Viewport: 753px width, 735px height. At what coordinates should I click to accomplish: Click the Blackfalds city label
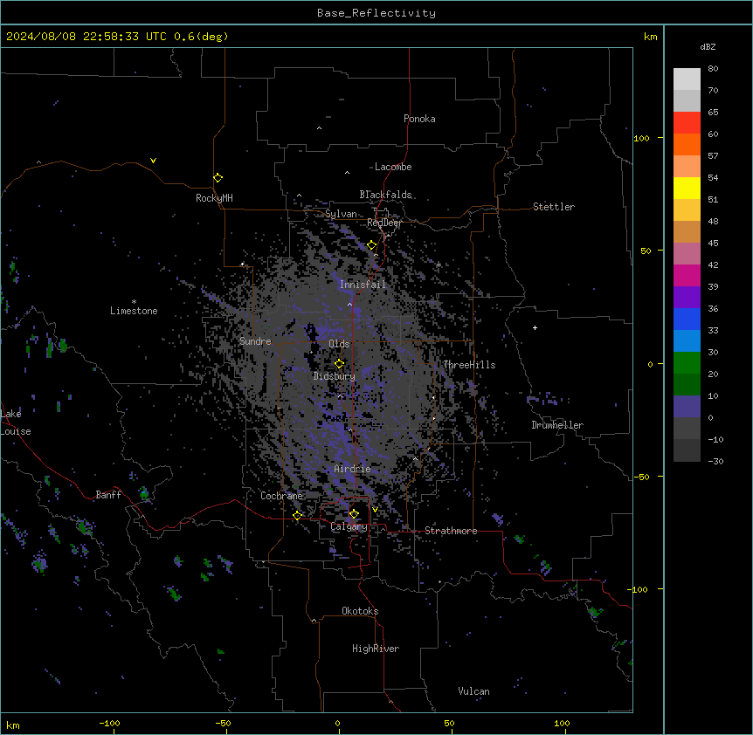[385, 195]
